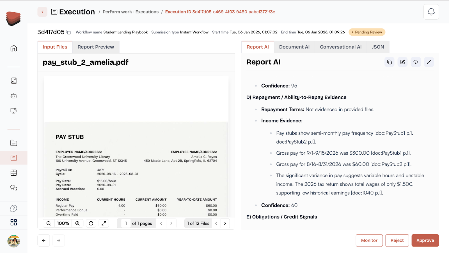This screenshot has width=449, height=253.
Task: Open the robot agent icon in sidebar
Action: coord(13,96)
